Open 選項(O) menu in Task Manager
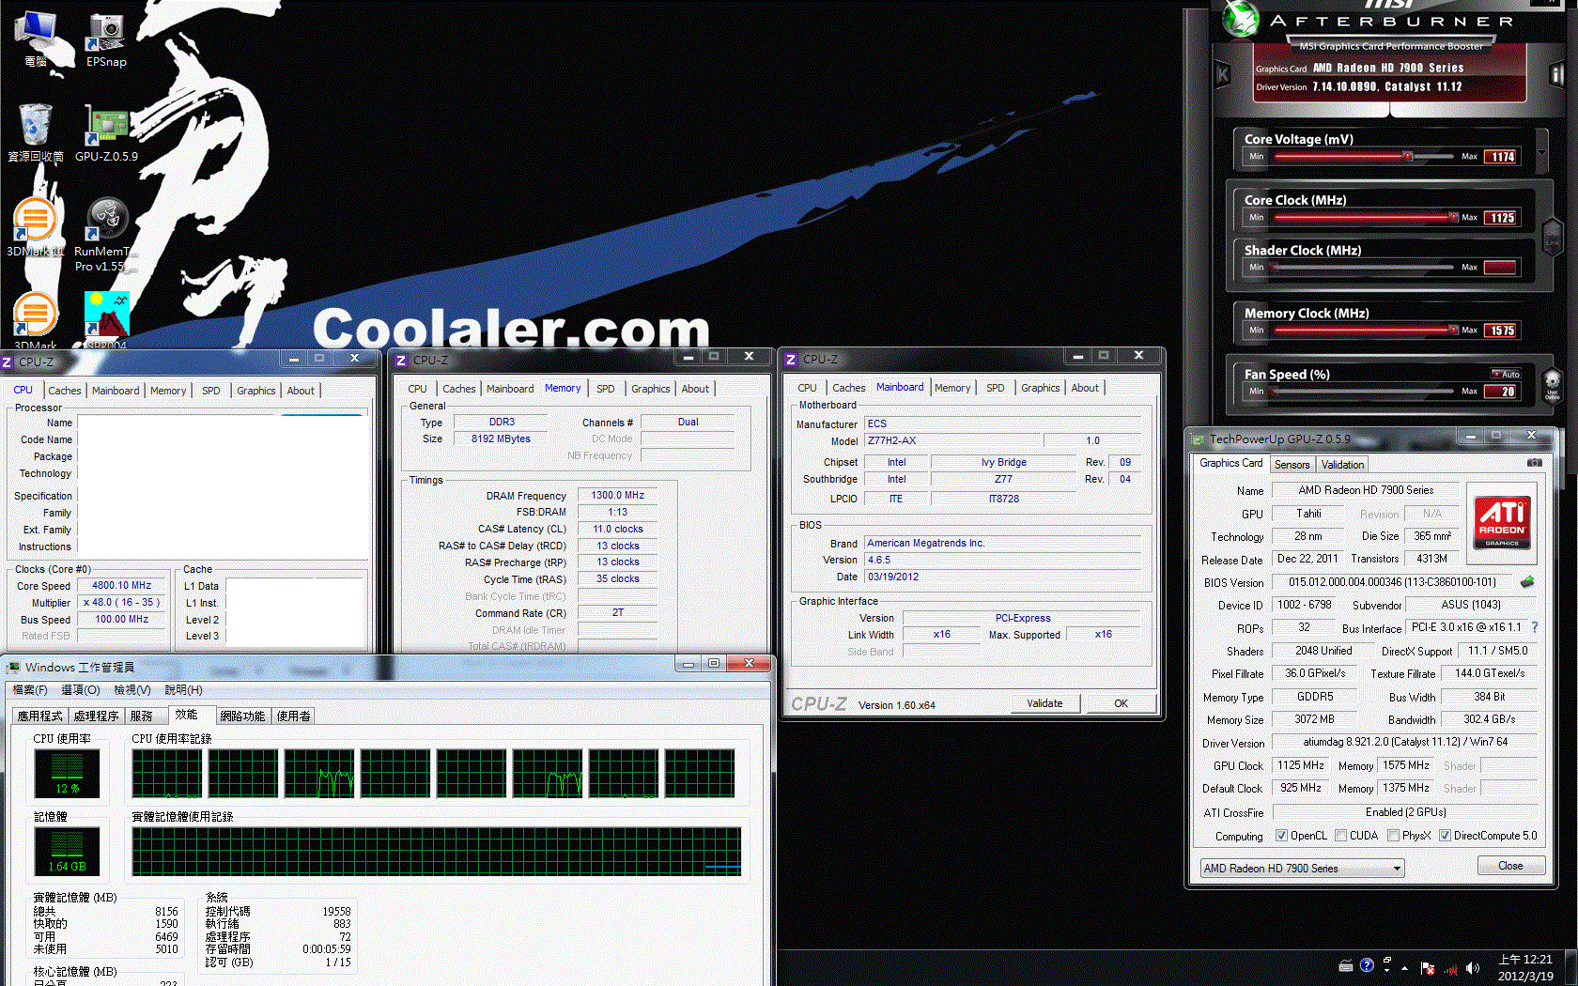 pos(81,689)
